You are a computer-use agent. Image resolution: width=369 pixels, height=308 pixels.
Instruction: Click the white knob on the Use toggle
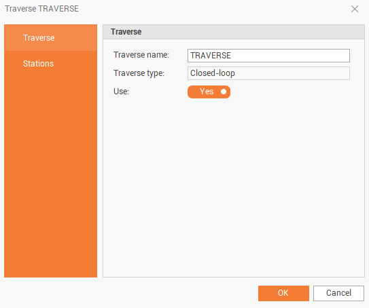coord(224,92)
